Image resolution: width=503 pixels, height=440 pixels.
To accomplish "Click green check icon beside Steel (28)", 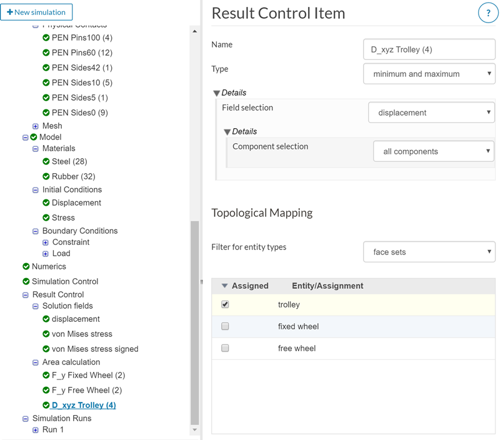I will (x=46, y=162).
